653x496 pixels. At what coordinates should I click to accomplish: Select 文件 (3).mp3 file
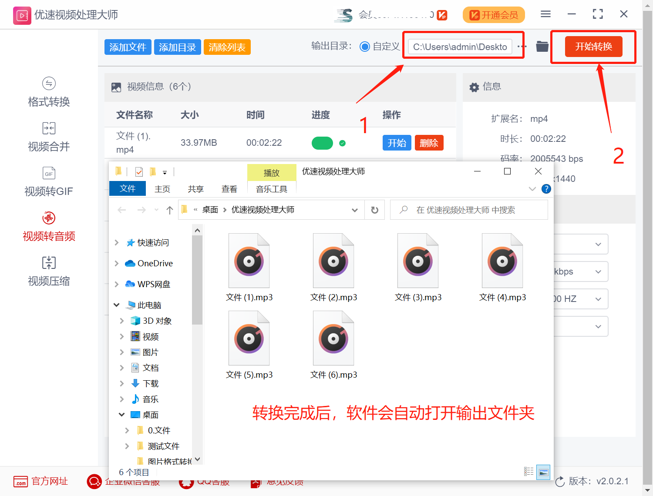(x=418, y=268)
